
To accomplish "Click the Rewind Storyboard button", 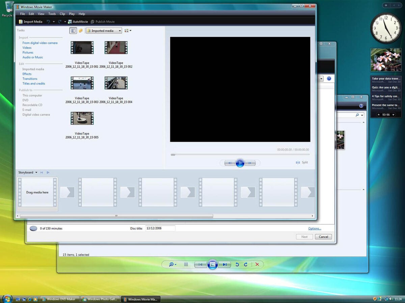I will [x=42, y=173].
